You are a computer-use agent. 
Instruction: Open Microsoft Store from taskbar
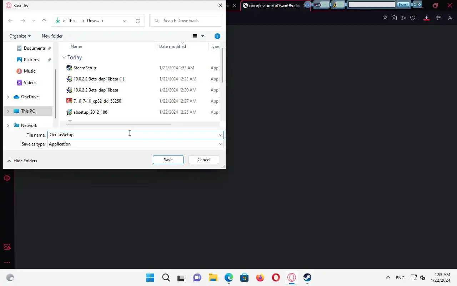(245, 277)
